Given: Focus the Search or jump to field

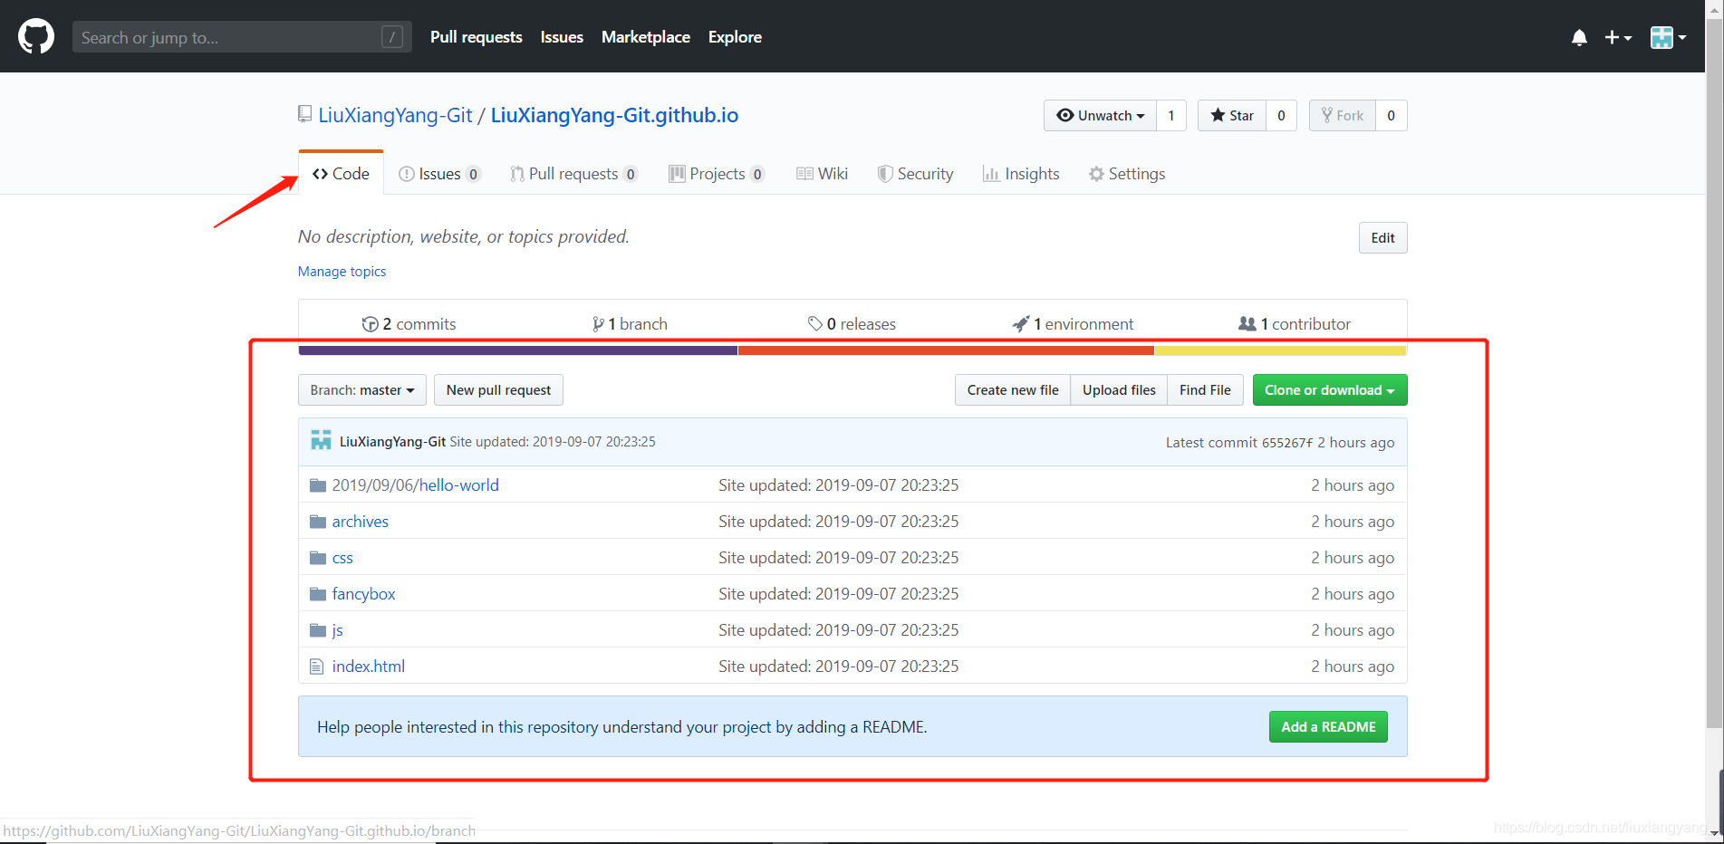Looking at the screenshot, I should pos(242,37).
